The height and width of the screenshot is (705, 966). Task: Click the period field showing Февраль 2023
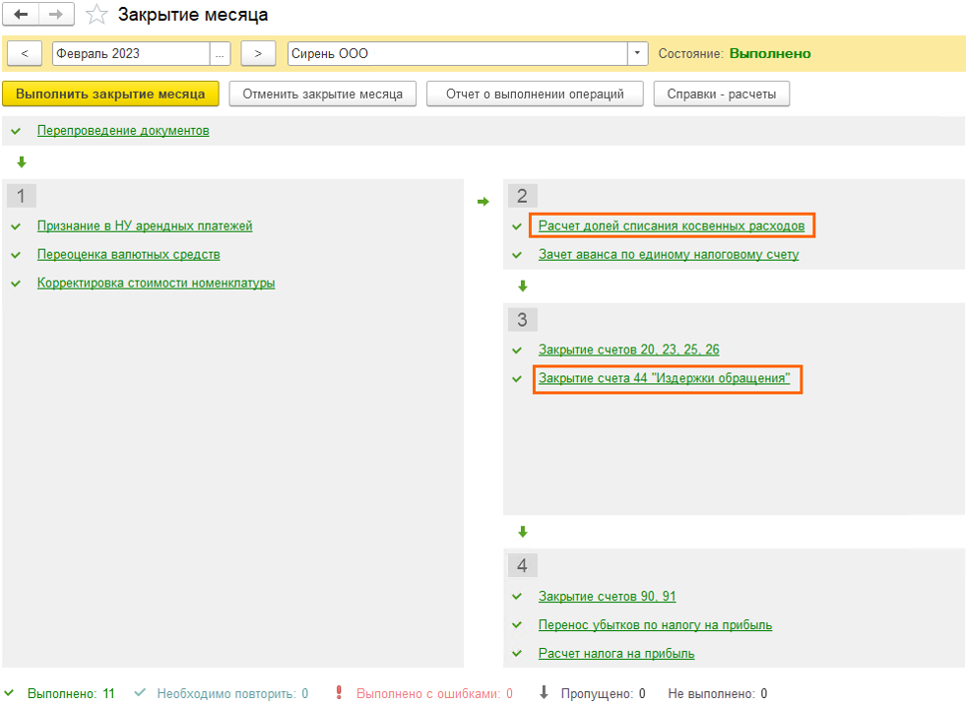pos(131,53)
